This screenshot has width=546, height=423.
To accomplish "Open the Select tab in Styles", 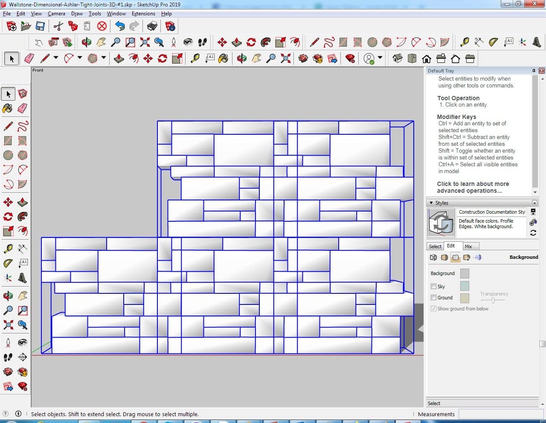I will [435, 246].
